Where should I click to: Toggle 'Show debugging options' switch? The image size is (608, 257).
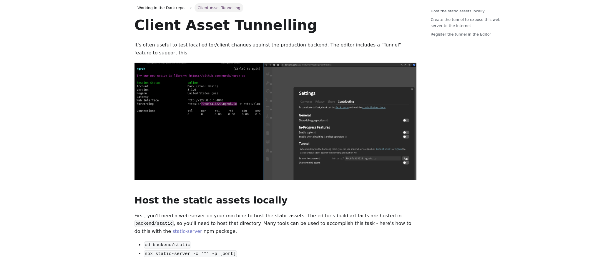(406, 120)
